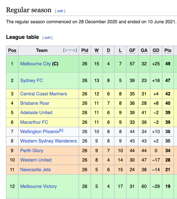This screenshot has height=199, width=177.
Task: Open the Brisbane Roar team link
Action: pyautogui.click(x=35, y=103)
